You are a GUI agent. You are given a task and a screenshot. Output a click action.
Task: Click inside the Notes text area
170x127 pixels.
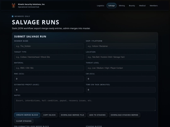click(85, 104)
